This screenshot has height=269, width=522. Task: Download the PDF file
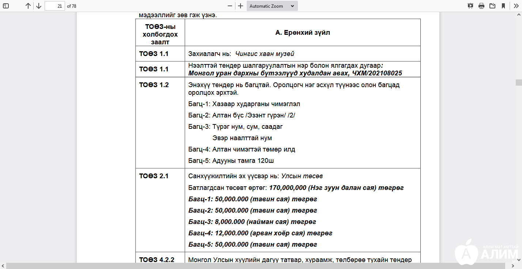click(492, 6)
